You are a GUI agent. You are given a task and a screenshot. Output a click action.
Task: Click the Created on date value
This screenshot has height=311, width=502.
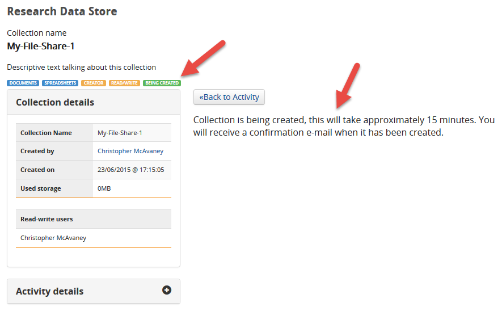coord(130,170)
